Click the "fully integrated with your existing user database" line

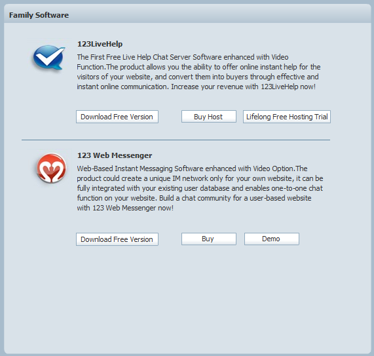point(200,188)
